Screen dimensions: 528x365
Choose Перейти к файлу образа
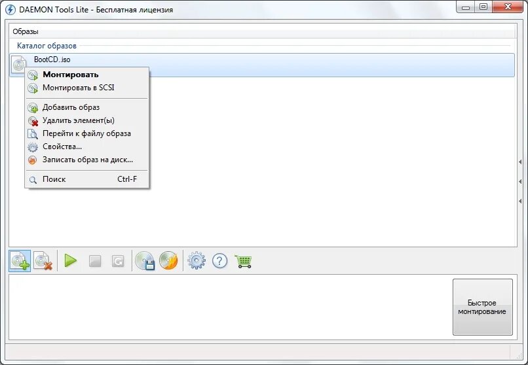[86, 133]
